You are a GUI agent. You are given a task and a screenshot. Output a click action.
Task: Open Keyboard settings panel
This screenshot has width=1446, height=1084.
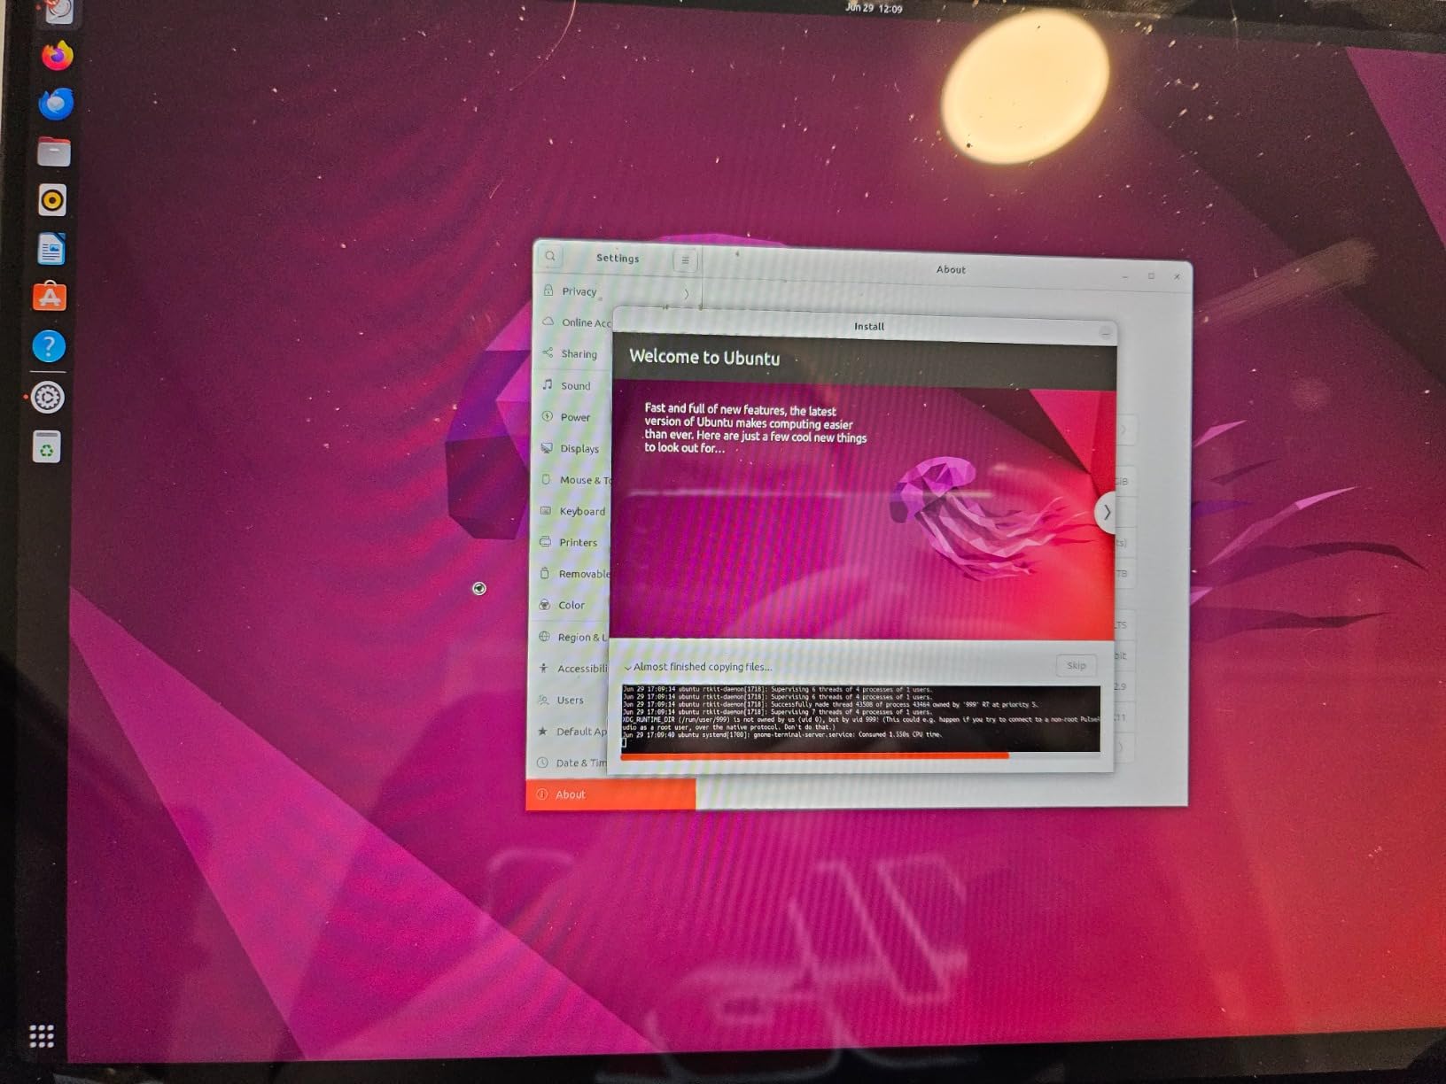(571, 511)
